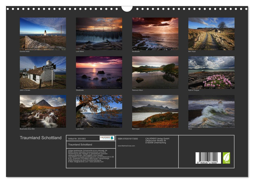Image resolution: width=254 pixels, height=183 pixels.
Task: Click the Rannoch Moor reflection photo
Action: [x=155, y=72]
